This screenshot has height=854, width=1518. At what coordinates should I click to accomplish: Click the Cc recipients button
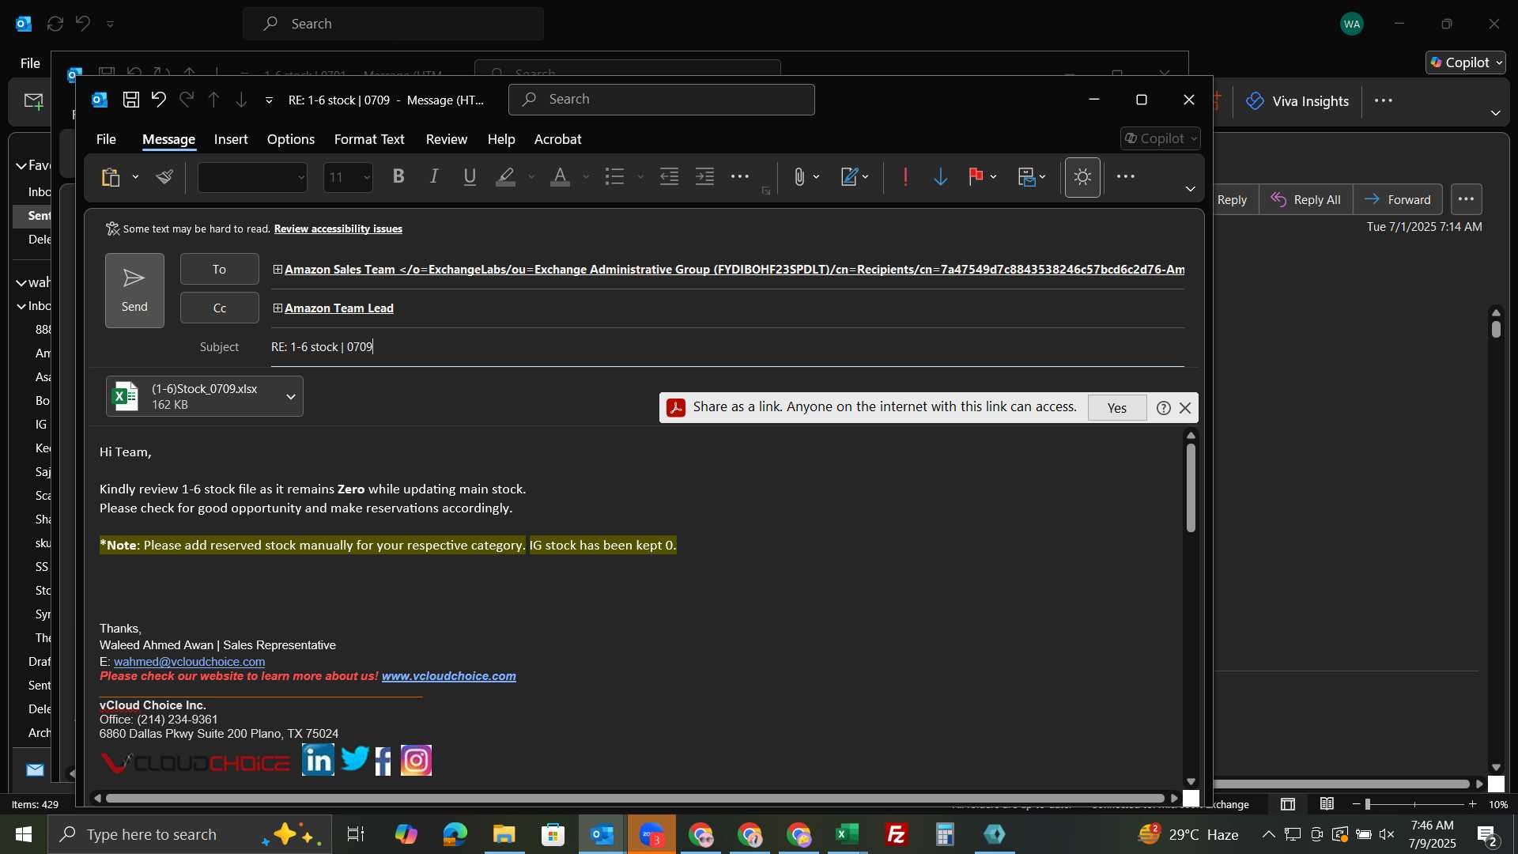pyautogui.click(x=220, y=308)
